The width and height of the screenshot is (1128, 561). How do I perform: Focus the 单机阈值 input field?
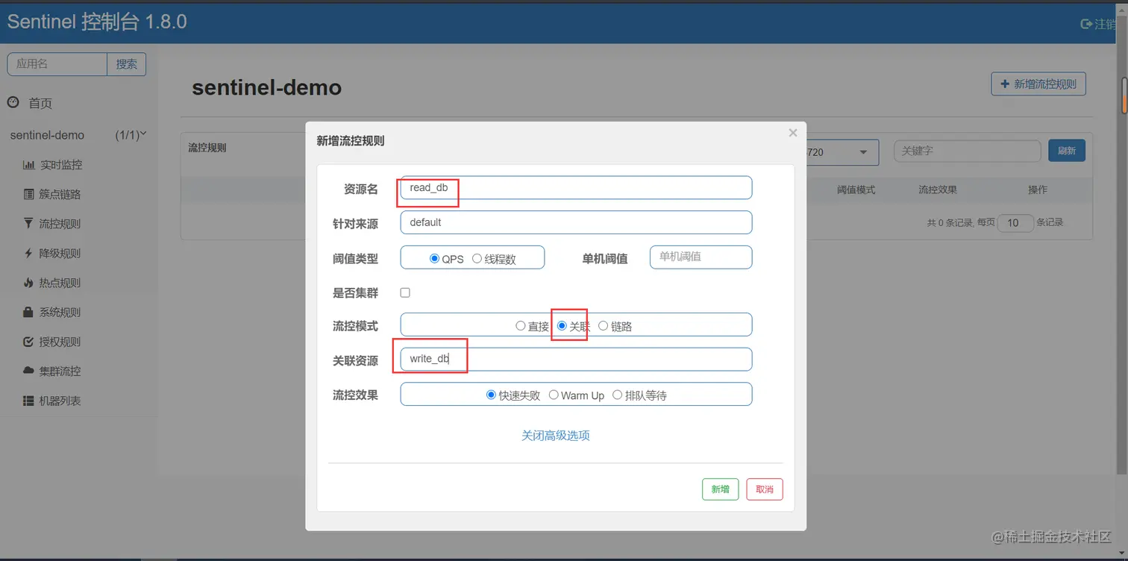(701, 257)
